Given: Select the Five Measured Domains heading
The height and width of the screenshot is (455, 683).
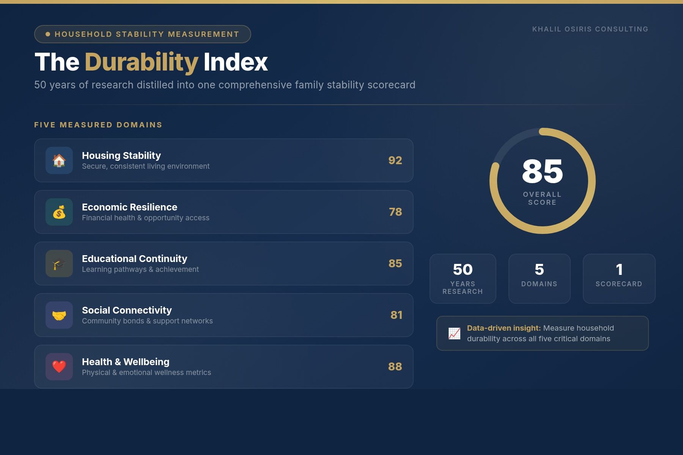Looking at the screenshot, I should (x=98, y=124).
